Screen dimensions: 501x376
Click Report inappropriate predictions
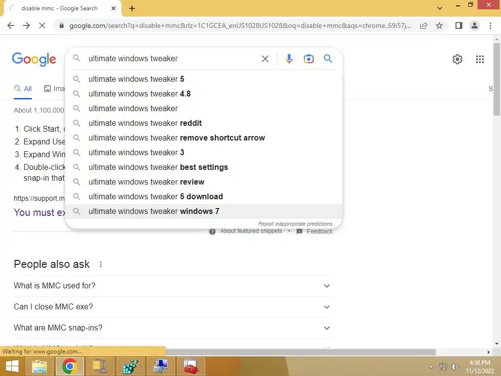pos(295,224)
